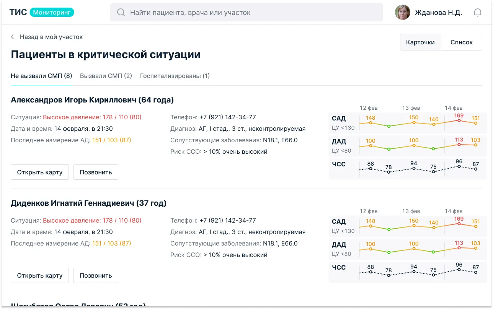The image size is (493, 309).
Task: Click the ЧСС label in Диденков's chart
Action: point(339,268)
